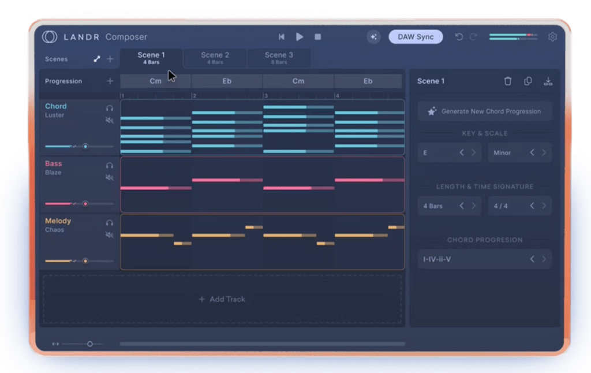Switch to the Scene 3 tab
Image resolution: width=591 pixels, height=373 pixels.
(x=279, y=58)
